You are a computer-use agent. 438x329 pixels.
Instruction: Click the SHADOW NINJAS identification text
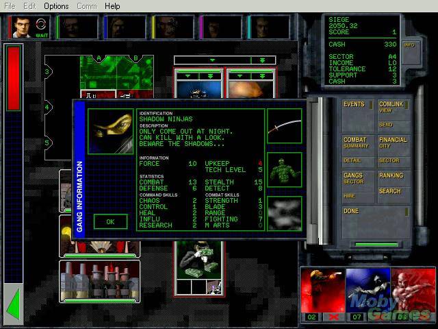pos(166,119)
